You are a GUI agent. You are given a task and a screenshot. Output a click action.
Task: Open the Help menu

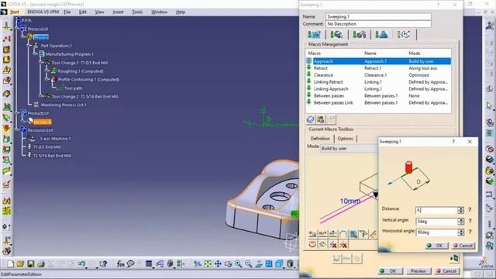[181, 12]
